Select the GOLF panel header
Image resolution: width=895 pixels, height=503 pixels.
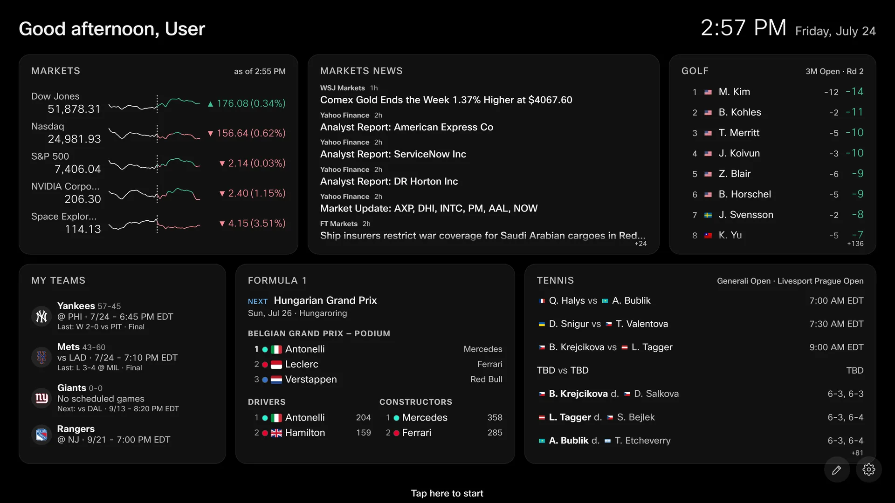click(695, 71)
